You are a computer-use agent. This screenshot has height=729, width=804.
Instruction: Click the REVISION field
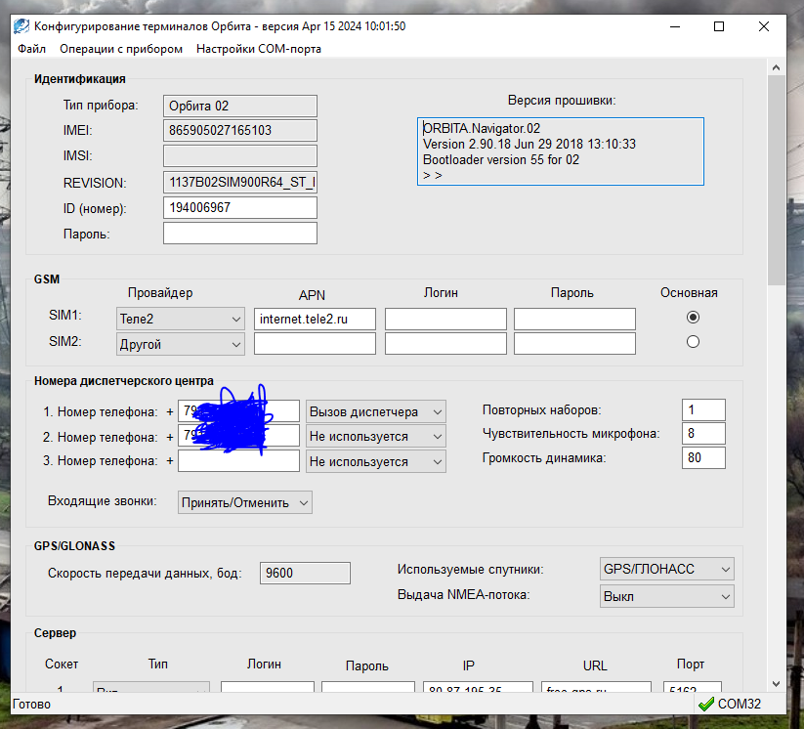(x=240, y=182)
